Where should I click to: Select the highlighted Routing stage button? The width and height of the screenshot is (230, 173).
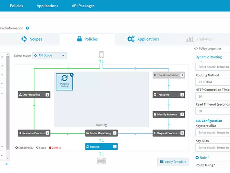[x=101, y=147]
